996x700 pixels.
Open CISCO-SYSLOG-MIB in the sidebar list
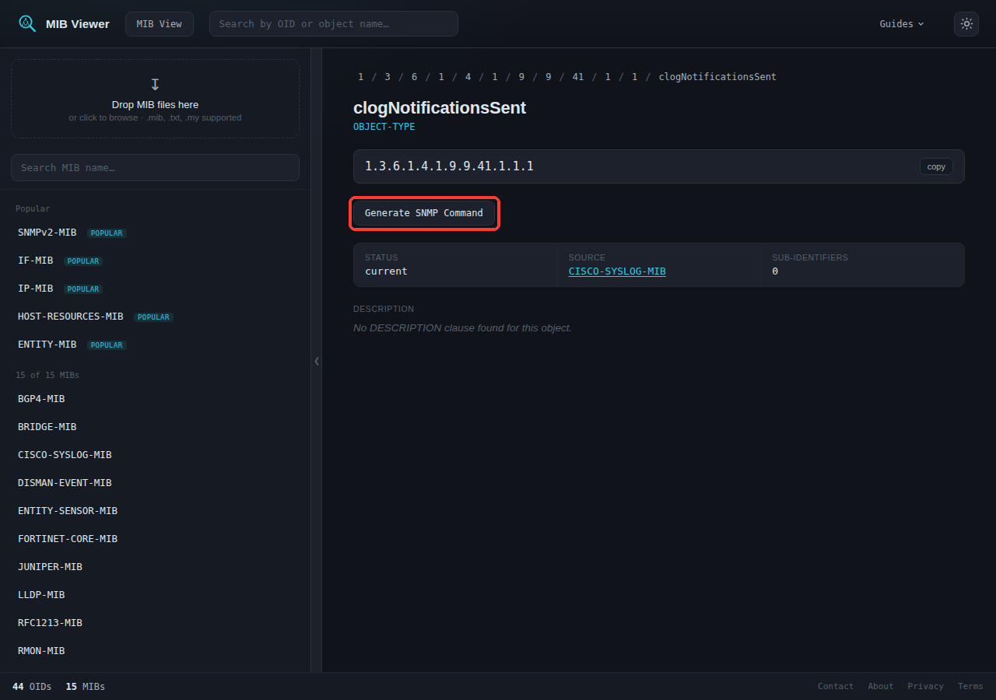click(x=155, y=455)
